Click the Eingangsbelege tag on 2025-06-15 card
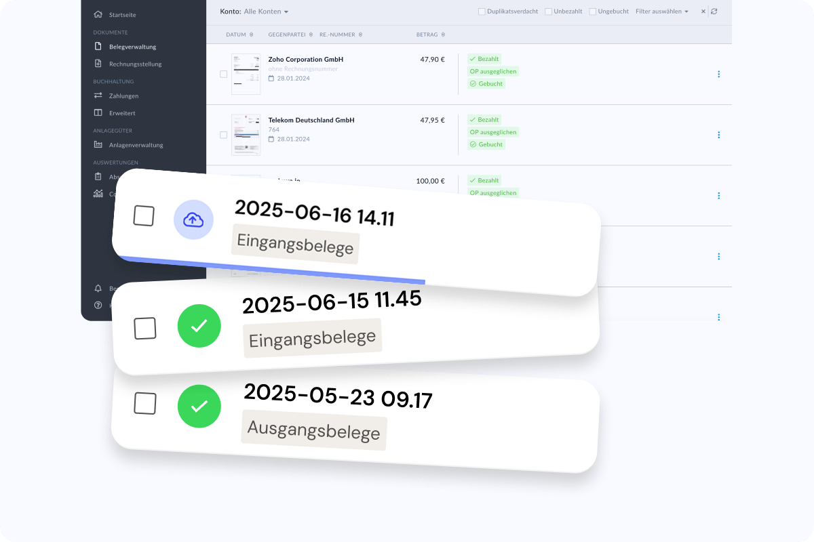 tap(312, 337)
